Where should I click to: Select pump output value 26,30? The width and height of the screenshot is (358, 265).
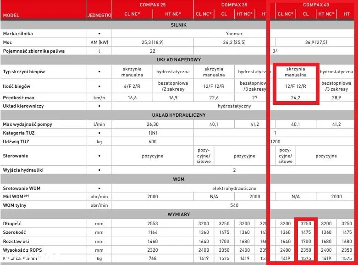click(153, 124)
